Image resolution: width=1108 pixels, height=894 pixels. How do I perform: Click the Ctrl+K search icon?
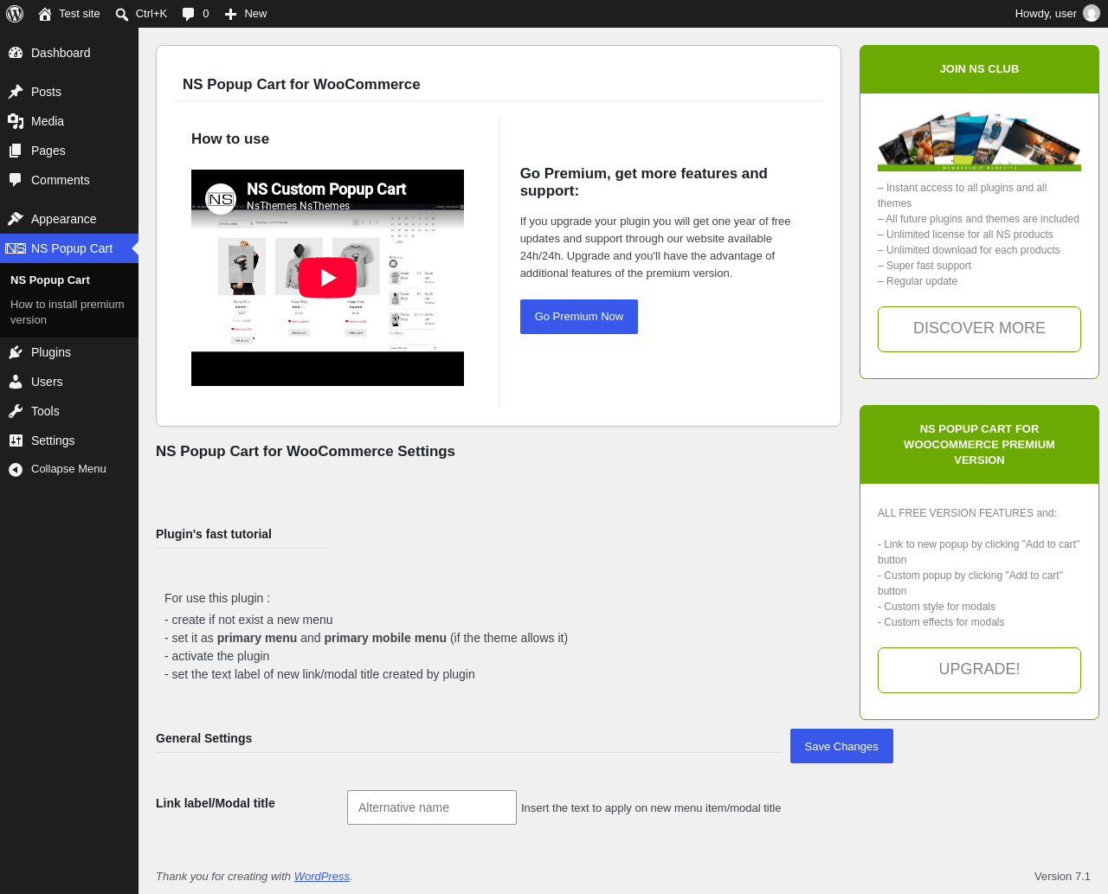point(122,14)
